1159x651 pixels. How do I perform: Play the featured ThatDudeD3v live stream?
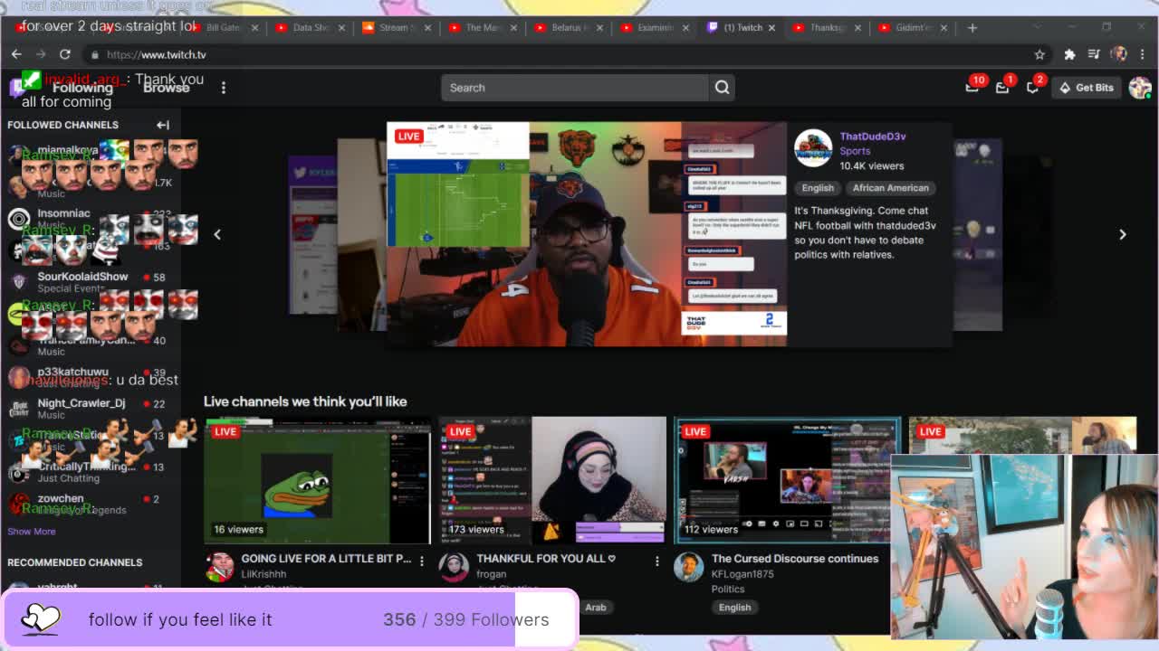pos(587,234)
